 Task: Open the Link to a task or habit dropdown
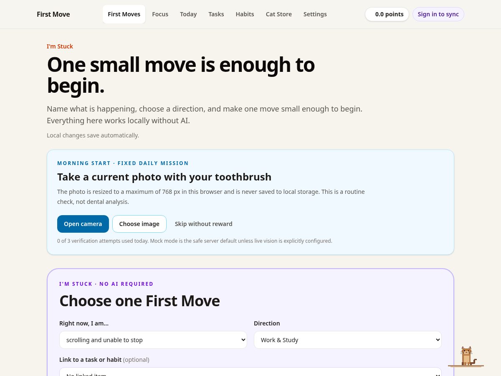point(250,372)
